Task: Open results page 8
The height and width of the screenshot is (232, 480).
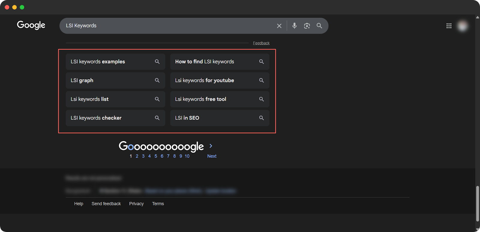Action: [175, 156]
